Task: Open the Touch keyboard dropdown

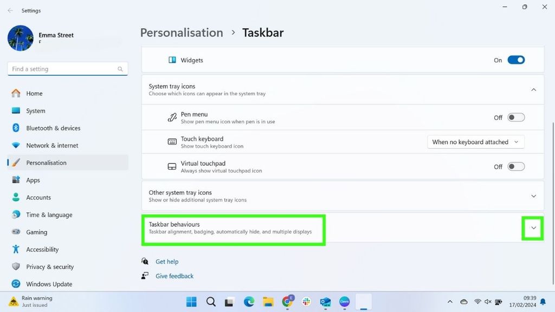Action: pos(475,141)
